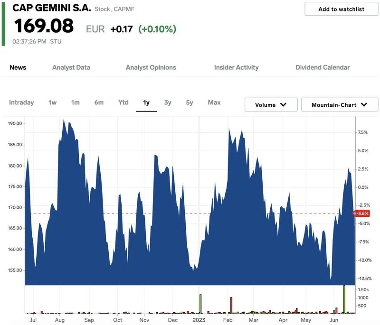Click the tall green volume bar at 2023
Viewport: 380px width, 325px height.
[x=200, y=304]
